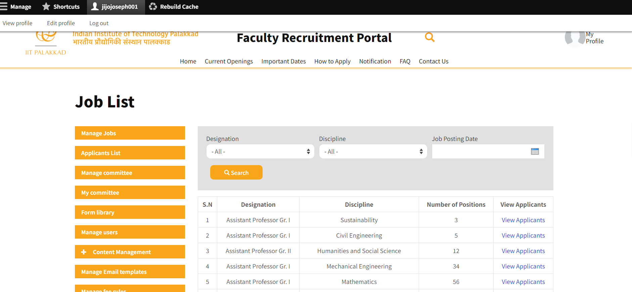
Task: Open Shortcuts star in admin toolbar
Action: point(46,7)
